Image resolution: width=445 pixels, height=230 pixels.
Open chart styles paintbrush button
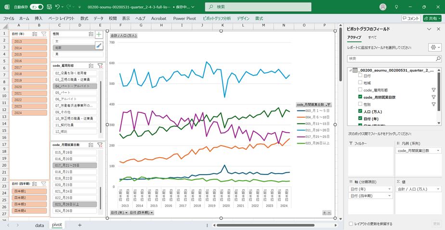[x=99, y=45]
